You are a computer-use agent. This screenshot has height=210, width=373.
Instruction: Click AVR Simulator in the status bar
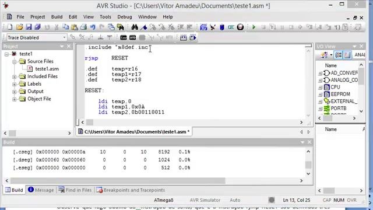pyautogui.click(x=205, y=200)
